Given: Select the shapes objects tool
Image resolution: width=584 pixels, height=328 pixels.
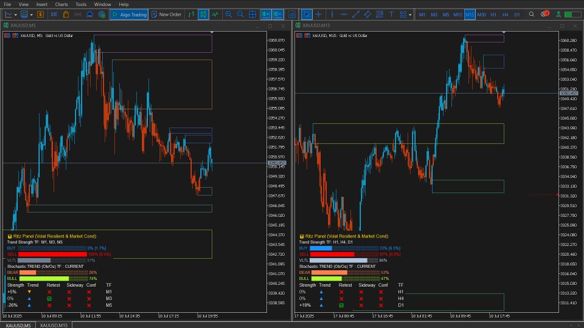Looking at the screenshot, I should coord(403,15).
